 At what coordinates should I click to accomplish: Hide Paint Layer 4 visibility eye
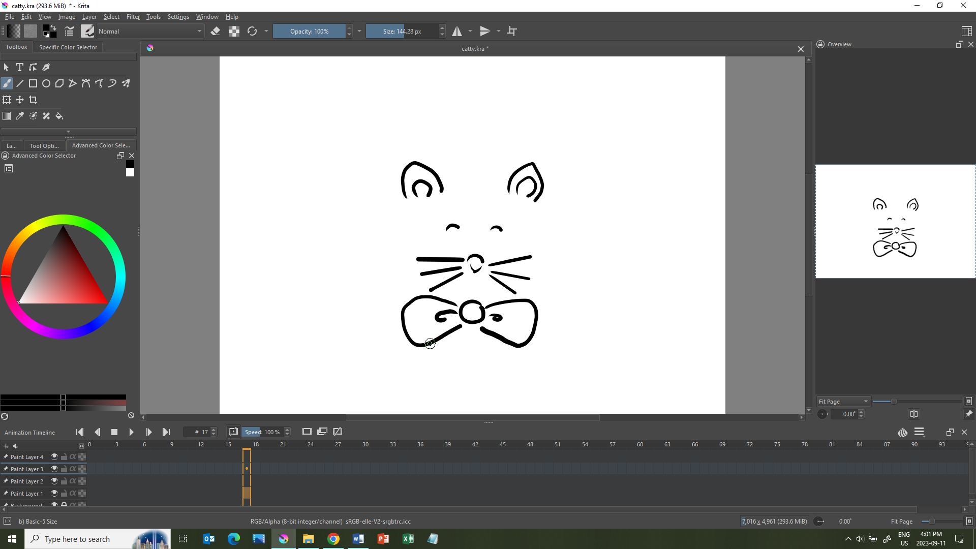[54, 456]
